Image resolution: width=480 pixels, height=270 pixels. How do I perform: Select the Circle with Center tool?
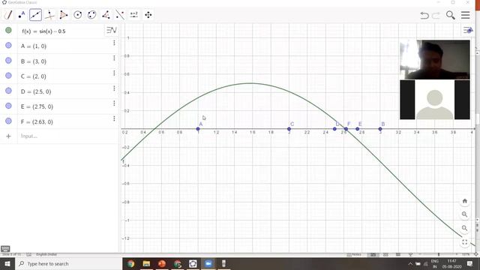tap(78, 15)
